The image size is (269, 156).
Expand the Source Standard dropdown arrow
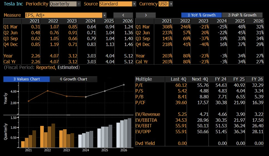(134, 4)
